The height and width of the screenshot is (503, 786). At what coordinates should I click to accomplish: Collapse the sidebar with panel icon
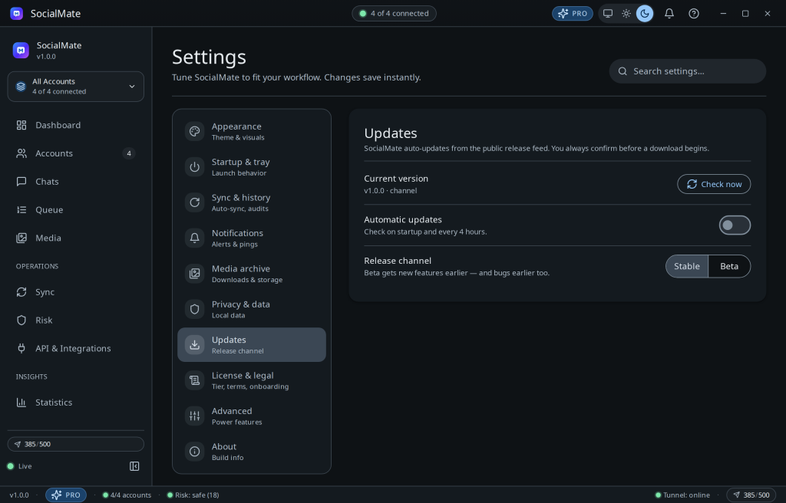[x=134, y=466]
